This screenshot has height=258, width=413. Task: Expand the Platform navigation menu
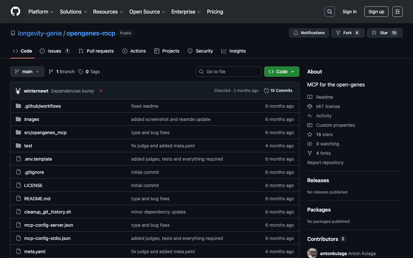coord(41,12)
